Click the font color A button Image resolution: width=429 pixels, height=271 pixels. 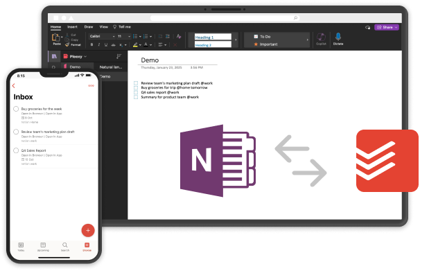(146, 44)
